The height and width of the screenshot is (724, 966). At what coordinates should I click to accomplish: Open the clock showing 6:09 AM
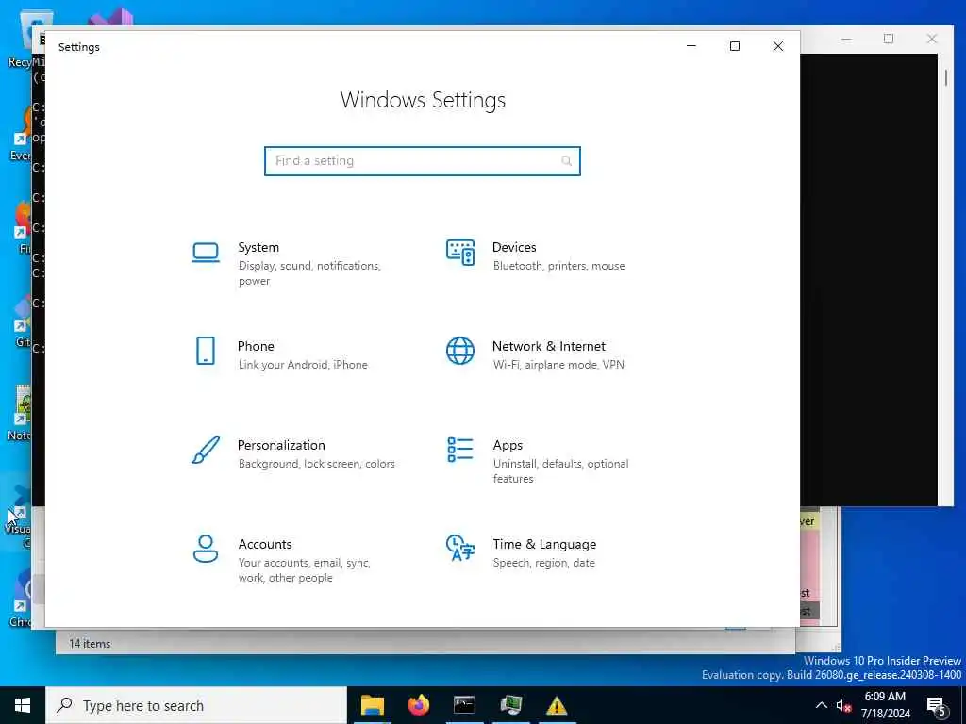point(885,705)
